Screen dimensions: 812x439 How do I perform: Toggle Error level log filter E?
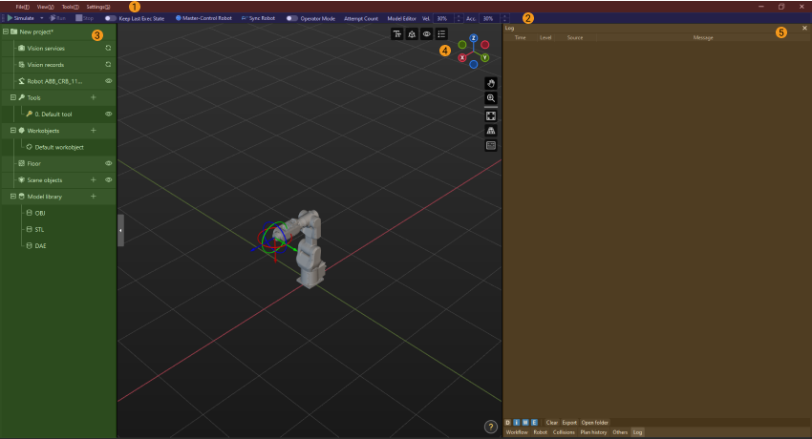pos(534,423)
